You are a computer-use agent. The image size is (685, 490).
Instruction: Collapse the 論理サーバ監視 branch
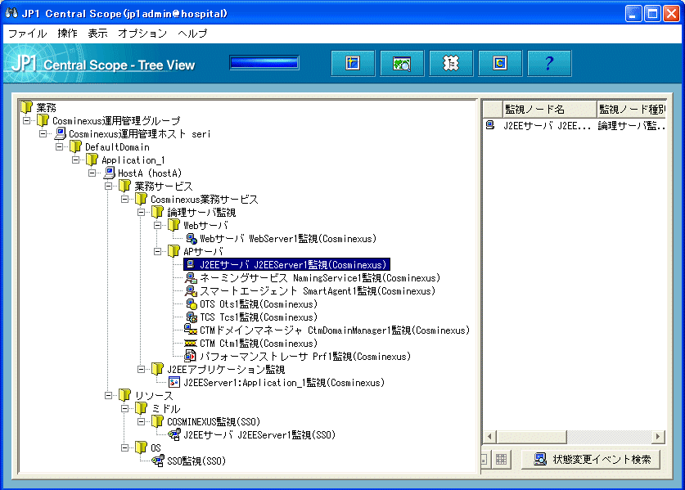(141, 212)
